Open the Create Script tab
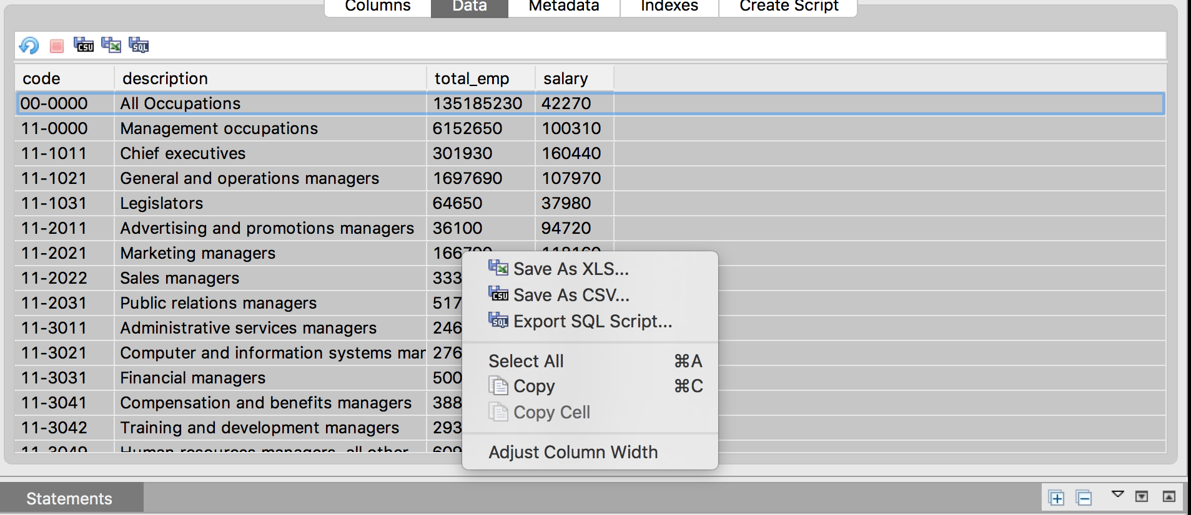Image resolution: width=1191 pixels, height=515 pixels. pos(788,7)
